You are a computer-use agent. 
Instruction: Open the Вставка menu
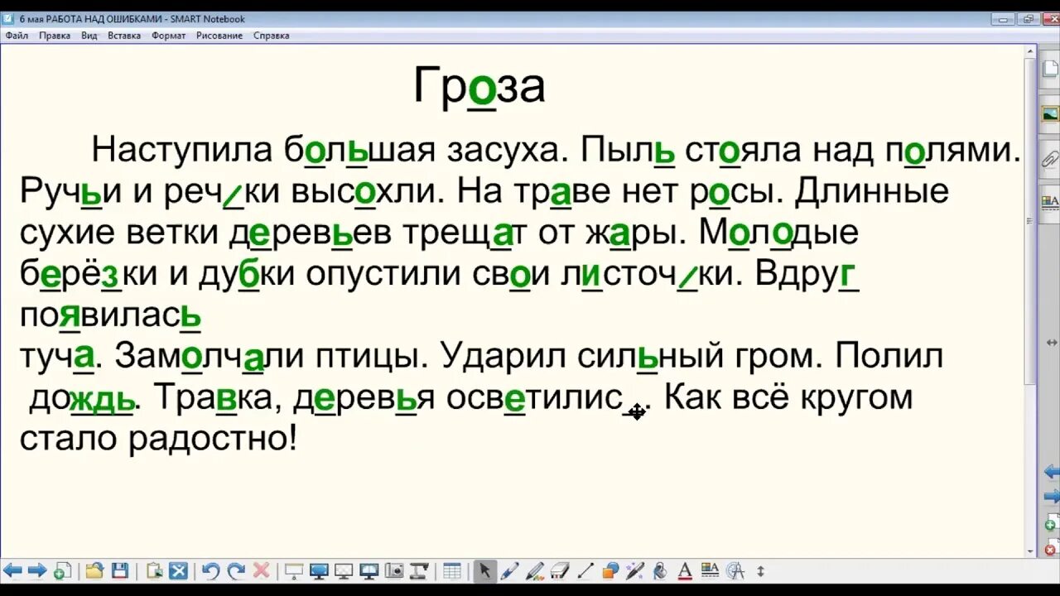coord(124,36)
